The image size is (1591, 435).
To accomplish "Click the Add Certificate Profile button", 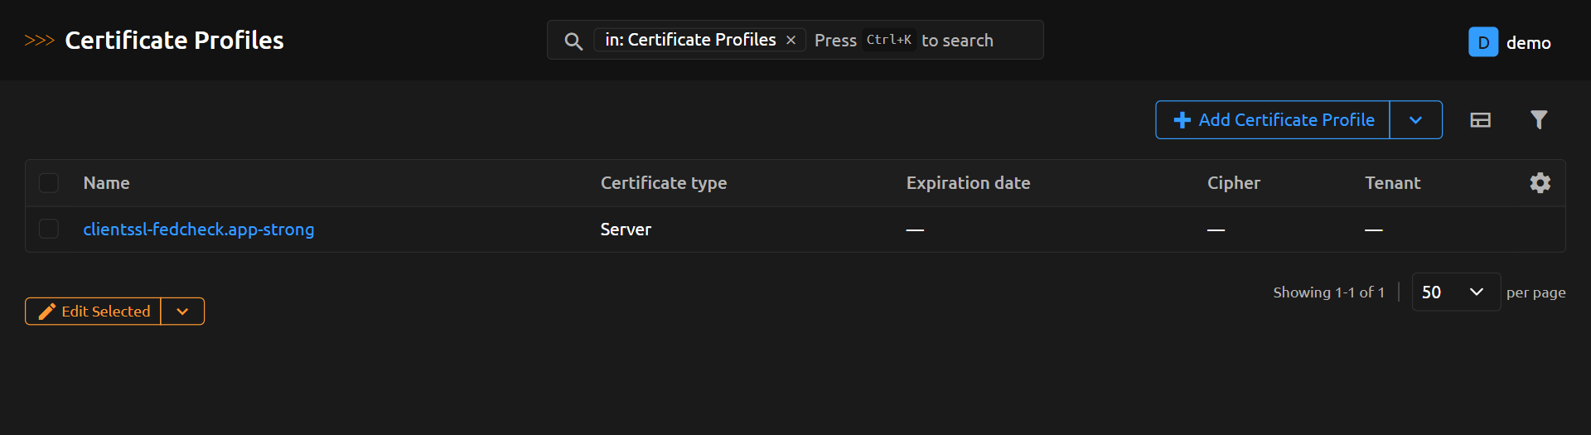I will (1273, 120).
